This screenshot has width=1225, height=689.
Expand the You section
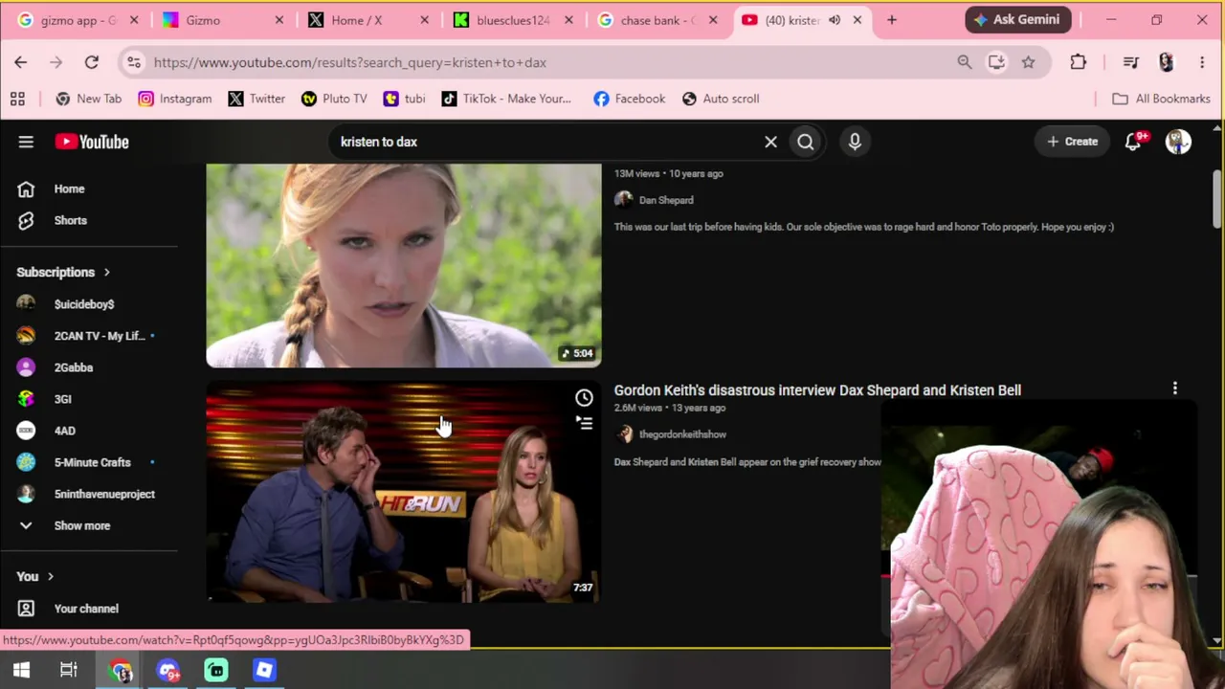coord(35,576)
